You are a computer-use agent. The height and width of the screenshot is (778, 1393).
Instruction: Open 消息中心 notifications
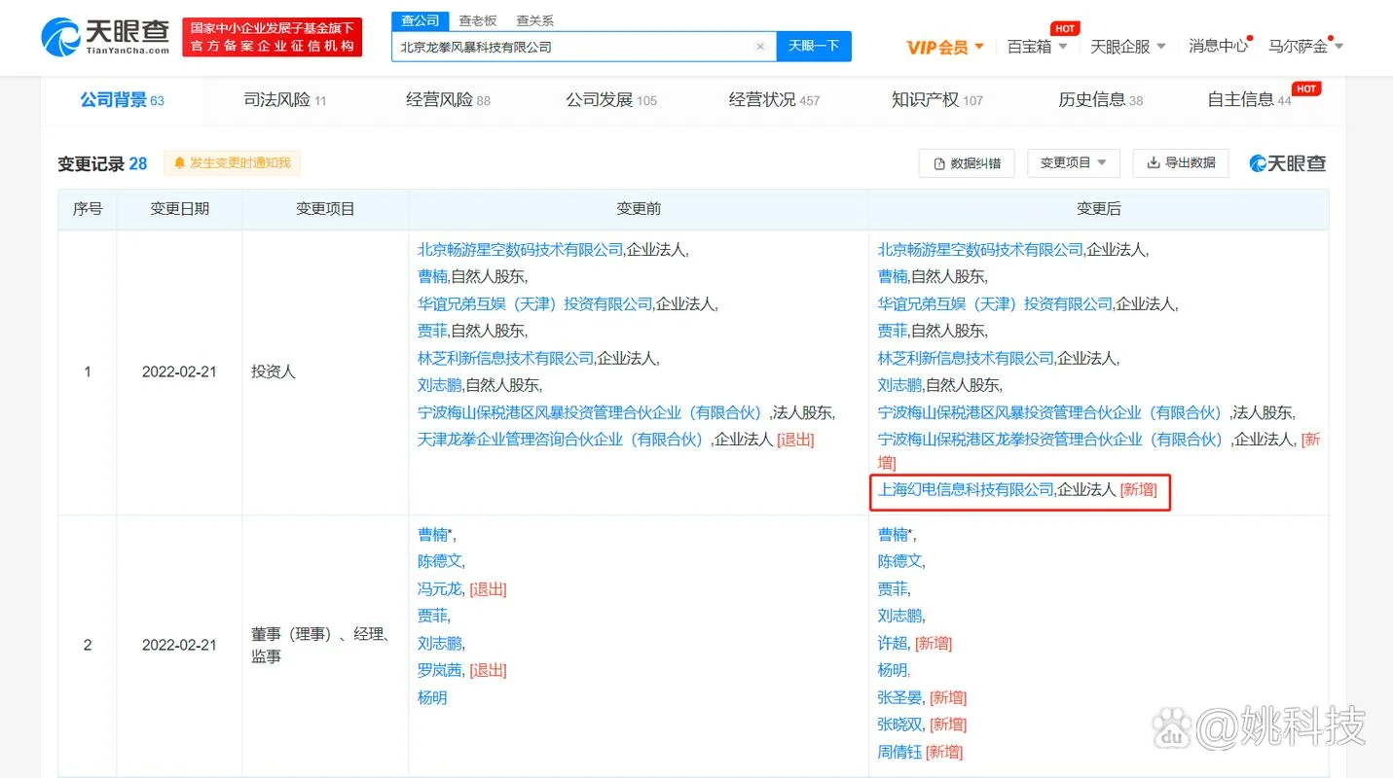[x=1219, y=46]
